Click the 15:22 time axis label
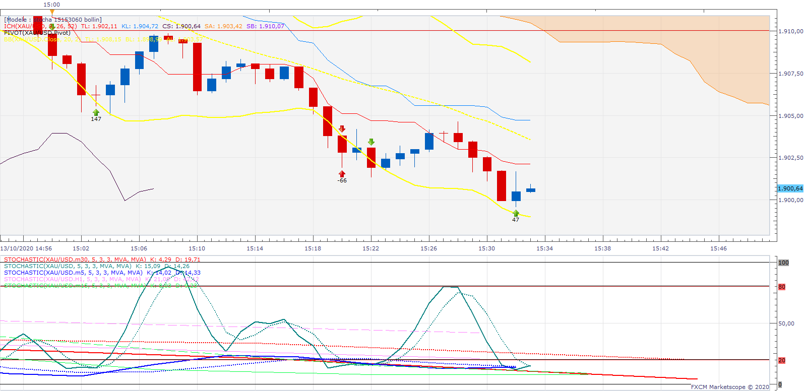This screenshot has width=806, height=391. pos(371,248)
